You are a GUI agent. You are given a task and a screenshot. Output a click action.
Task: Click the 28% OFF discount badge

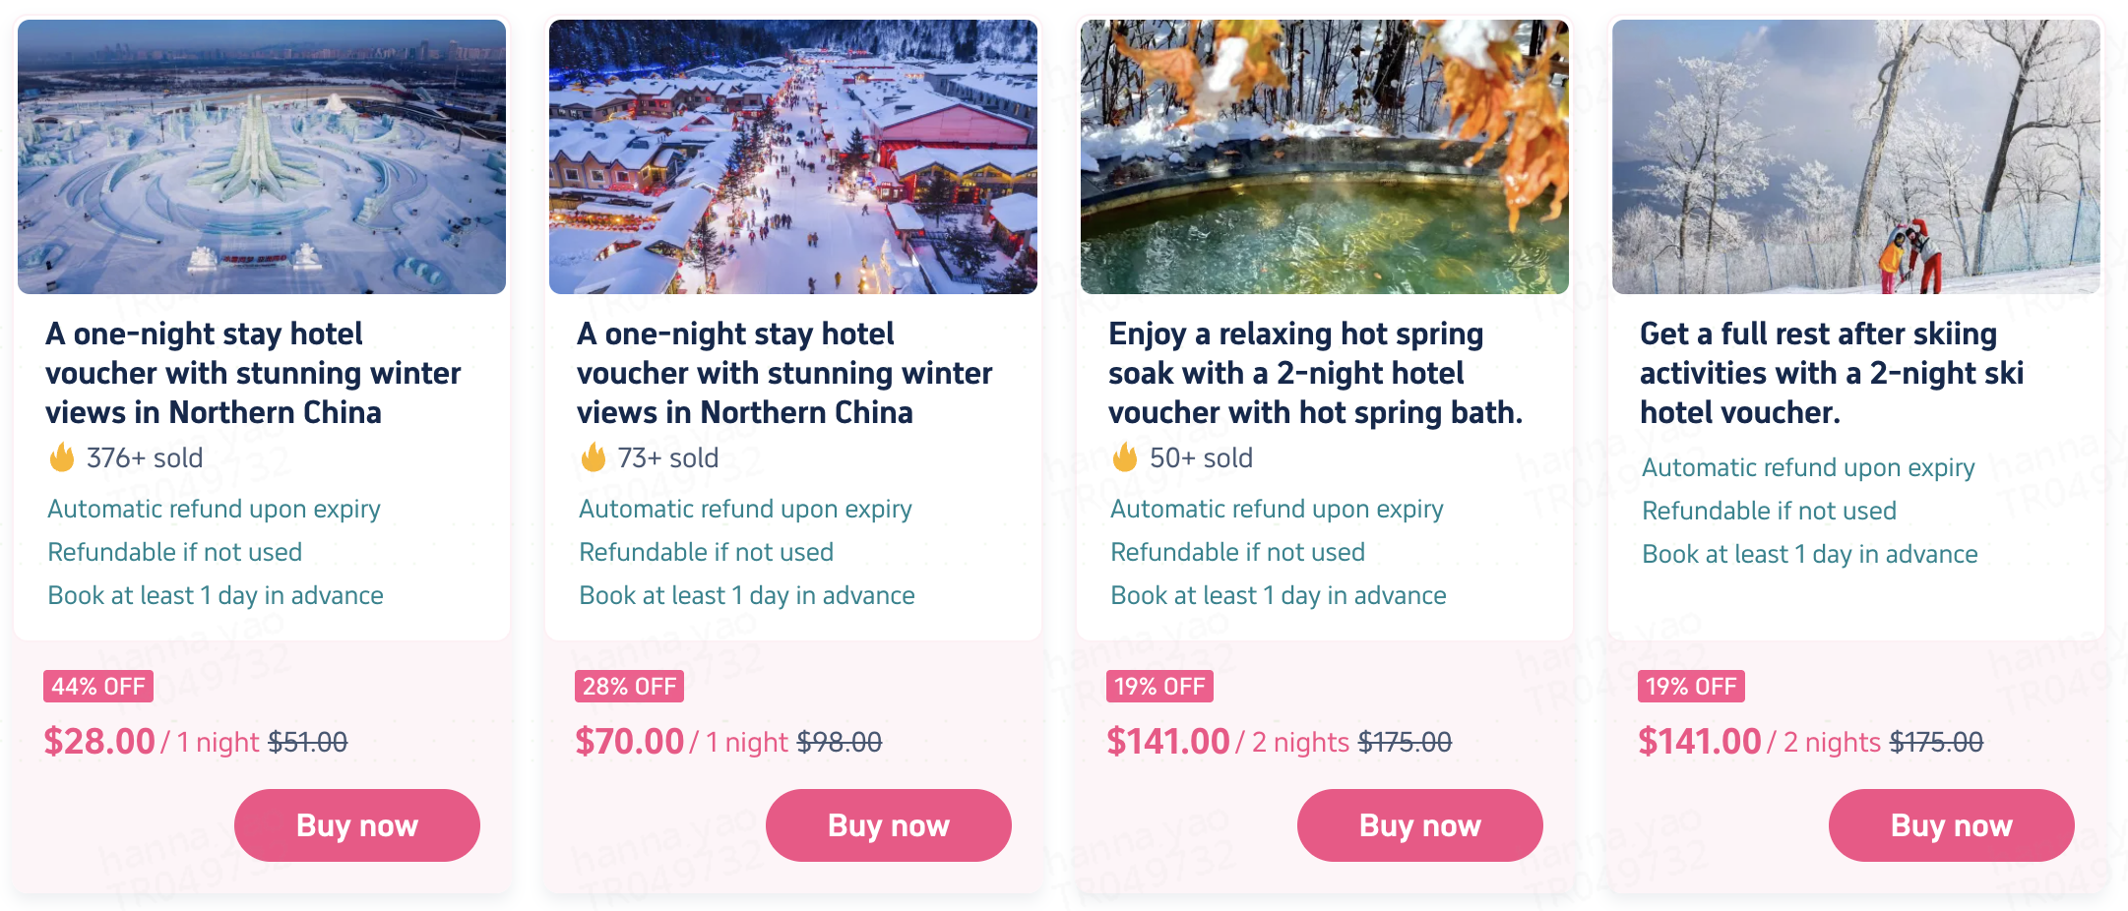[x=629, y=687]
